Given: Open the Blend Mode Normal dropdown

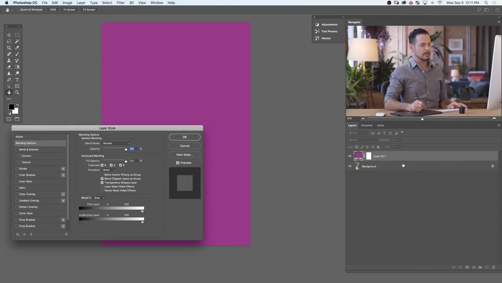Looking at the screenshot, I should click(116, 143).
